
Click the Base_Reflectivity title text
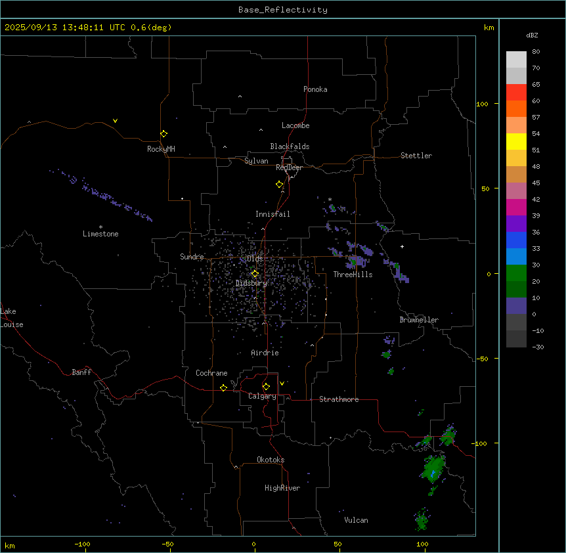(x=283, y=10)
